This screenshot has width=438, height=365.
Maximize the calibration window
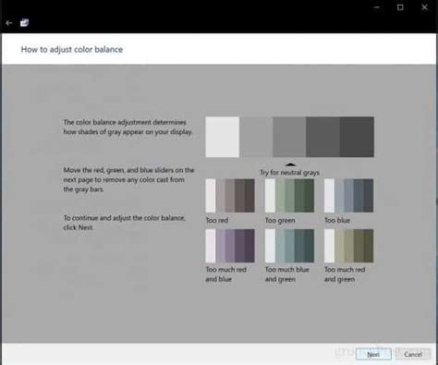pyautogui.click(x=400, y=7)
